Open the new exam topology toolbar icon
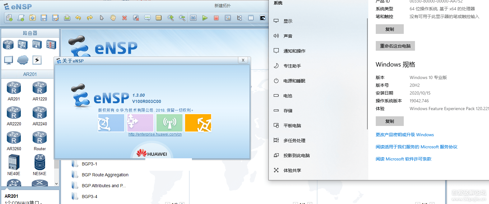 point(21,18)
